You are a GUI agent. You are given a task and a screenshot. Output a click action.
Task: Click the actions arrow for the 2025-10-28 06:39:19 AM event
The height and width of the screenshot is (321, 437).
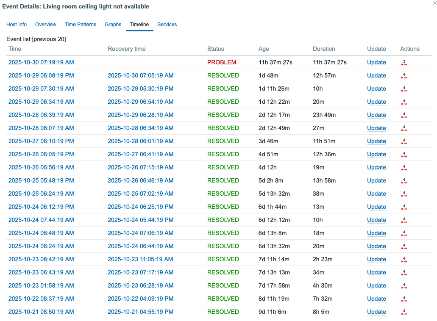pos(404,115)
